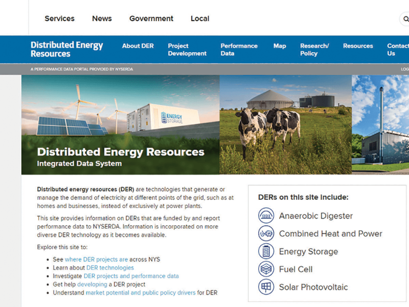
Task: Select the Resources menu item
Action: [358, 46]
